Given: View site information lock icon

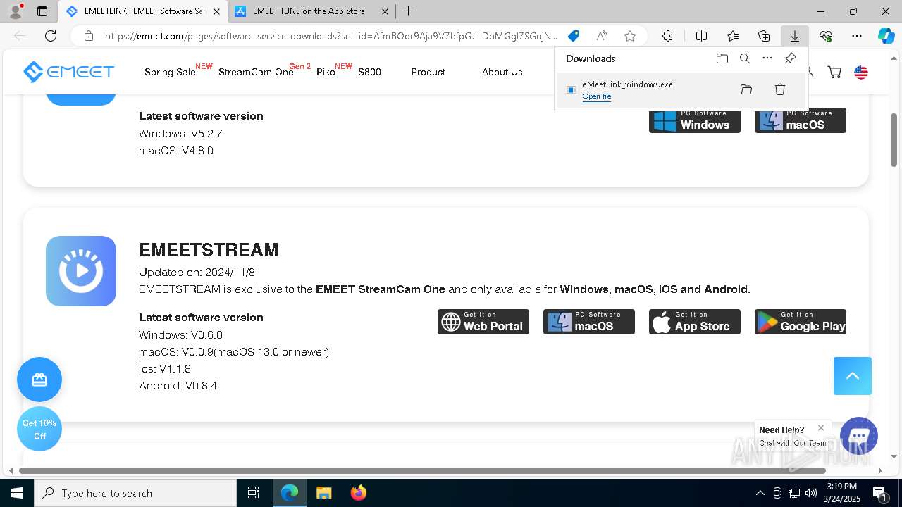Looking at the screenshot, I should point(88,36).
